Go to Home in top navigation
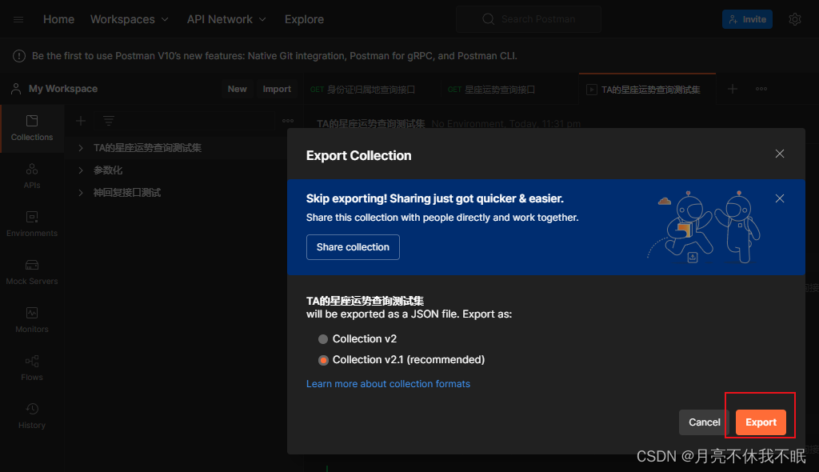The image size is (819, 472). (x=58, y=19)
